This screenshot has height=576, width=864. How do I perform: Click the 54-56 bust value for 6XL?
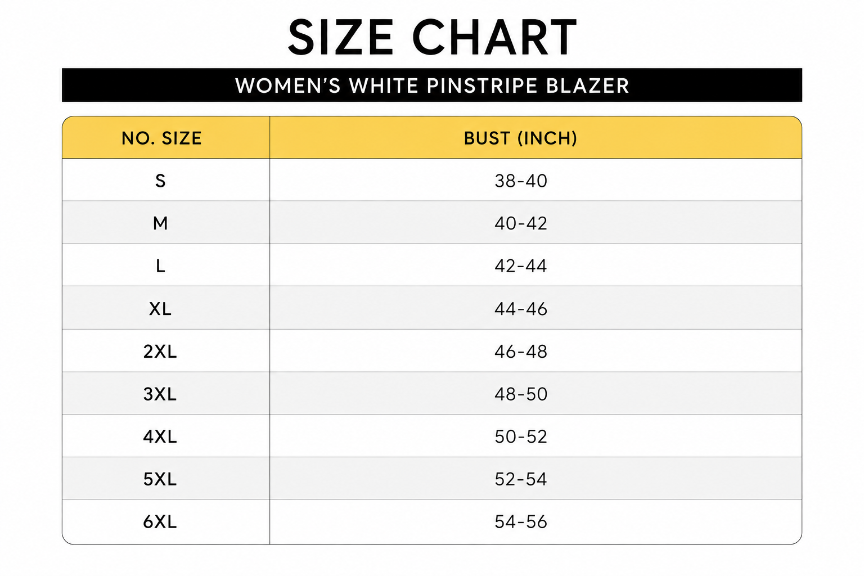[x=521, y=522]
